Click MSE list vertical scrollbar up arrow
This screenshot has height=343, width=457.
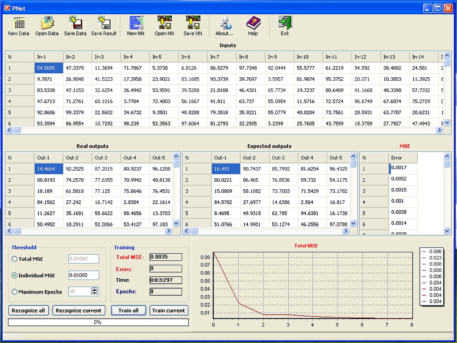tap(447, 156)
